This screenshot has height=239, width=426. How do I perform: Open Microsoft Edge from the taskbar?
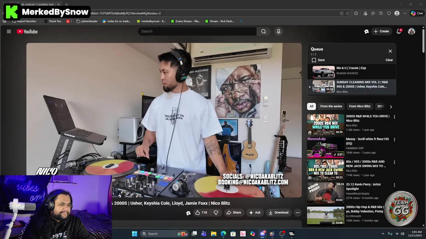tap(223, 234)
